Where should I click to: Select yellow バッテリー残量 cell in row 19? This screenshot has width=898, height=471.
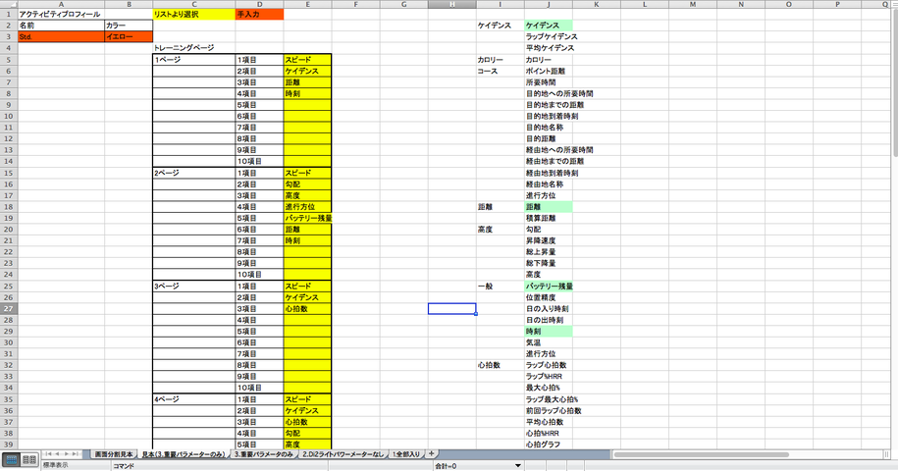click(307, 218)
